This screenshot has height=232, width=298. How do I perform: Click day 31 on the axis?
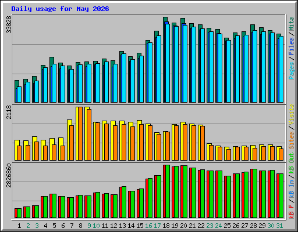tap(279, 226)
